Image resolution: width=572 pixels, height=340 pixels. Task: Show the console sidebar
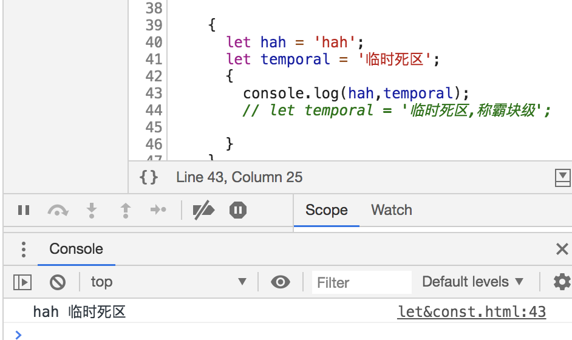(x=22, y=282)
